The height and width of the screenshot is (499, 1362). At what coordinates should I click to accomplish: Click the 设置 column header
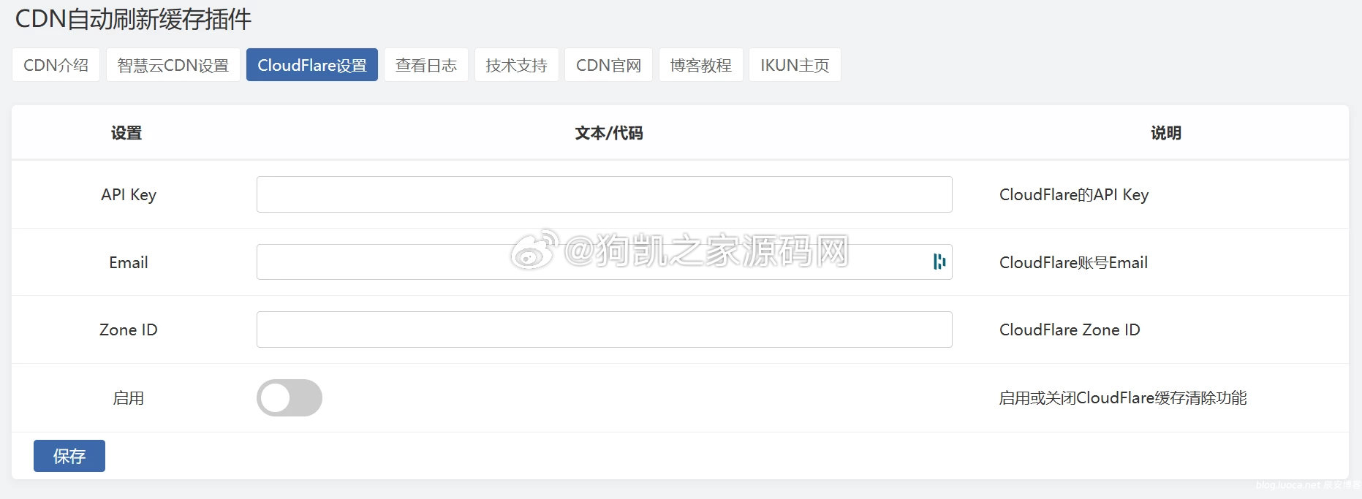click(126, 133)
